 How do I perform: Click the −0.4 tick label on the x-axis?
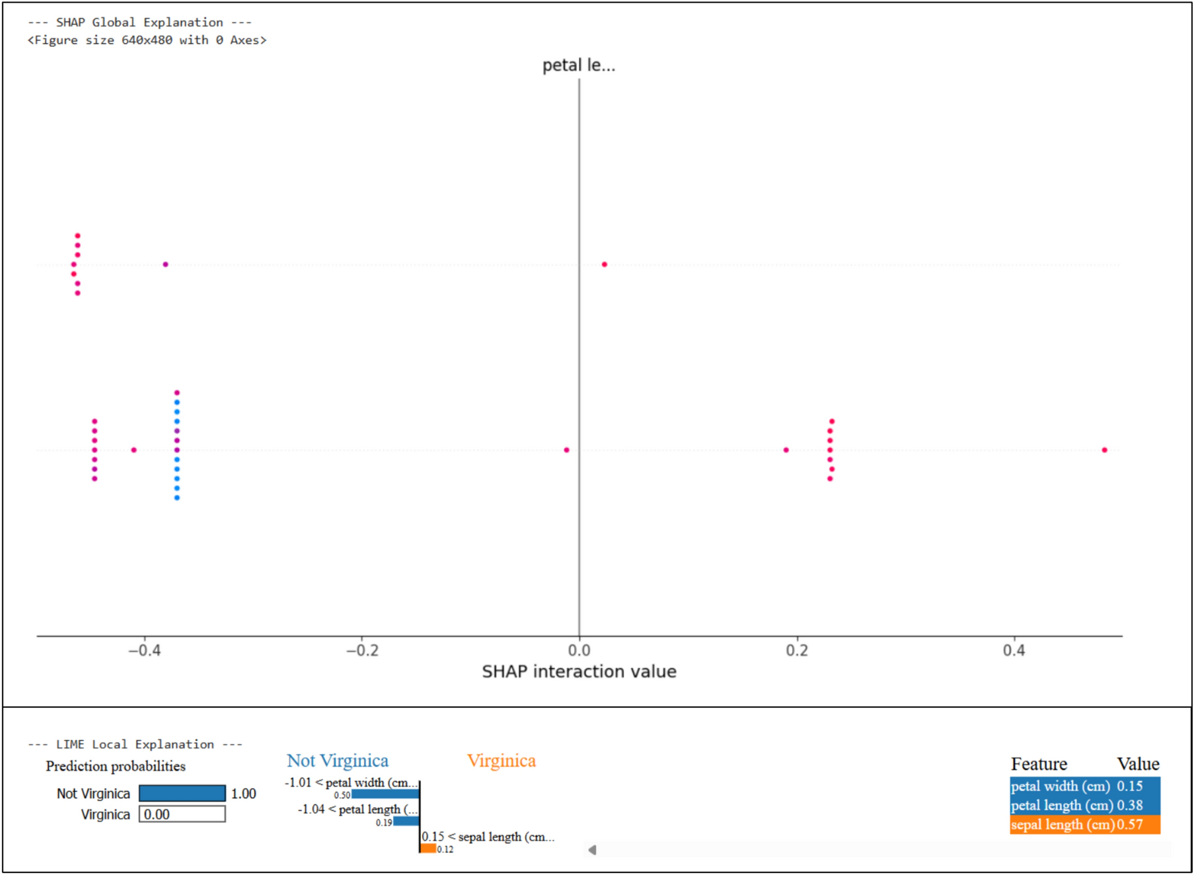click(x=144, y=650)
